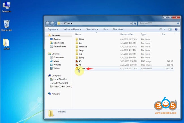Image resolution: width=184 pixels, height=123 pixels.
Task: Open the Share with dropdown
Action: (92, 29)
